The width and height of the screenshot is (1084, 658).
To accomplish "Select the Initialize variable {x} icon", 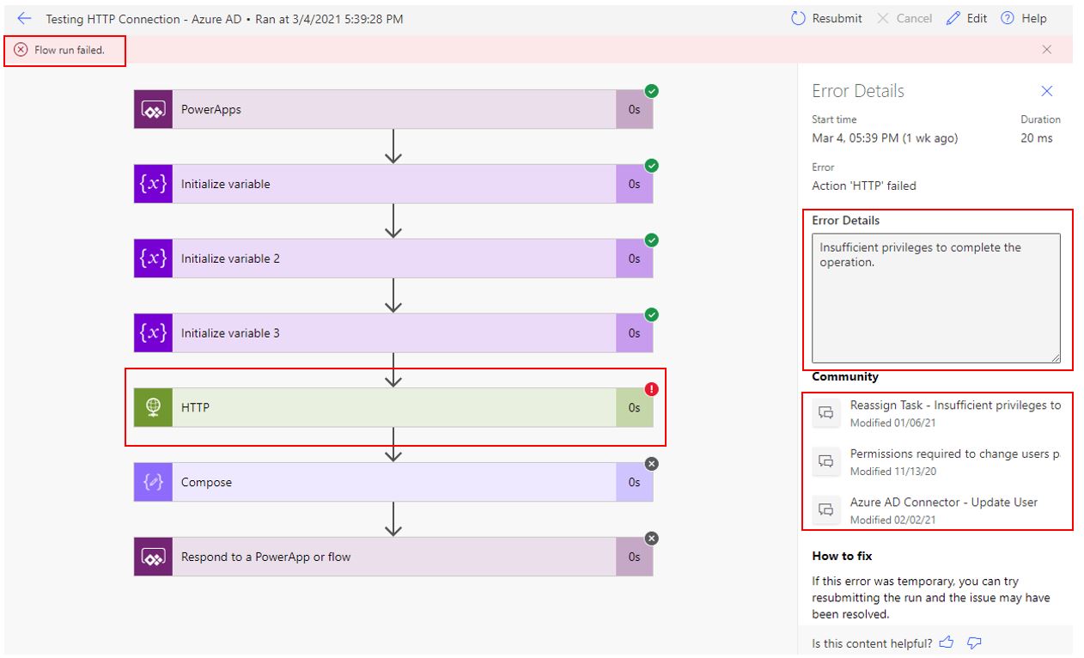I will [x=152, y=183].
